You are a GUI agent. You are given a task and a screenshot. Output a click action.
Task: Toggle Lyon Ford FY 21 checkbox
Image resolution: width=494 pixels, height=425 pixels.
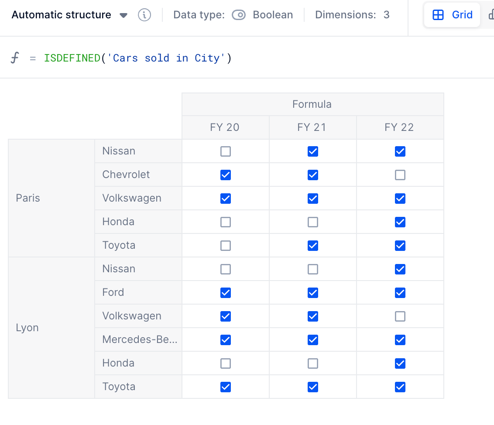pyautogui.click(x=313, y=293)
